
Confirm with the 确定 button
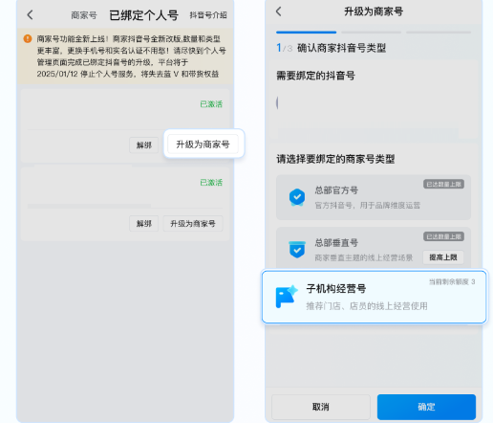tap(426, 407)
